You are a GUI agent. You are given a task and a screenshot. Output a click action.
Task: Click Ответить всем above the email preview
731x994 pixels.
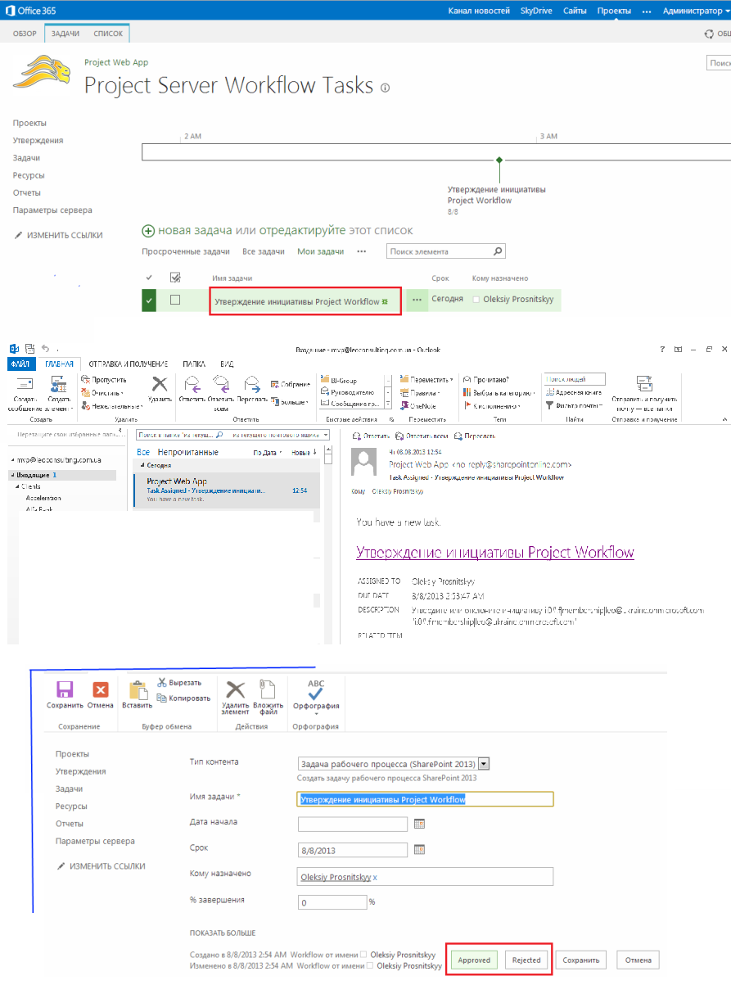(423, 436)
